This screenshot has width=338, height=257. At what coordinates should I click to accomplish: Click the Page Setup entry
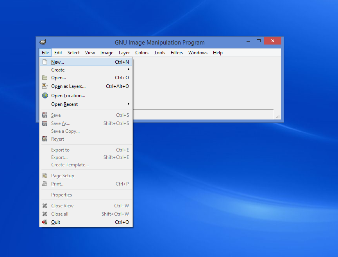pos(86,176)
